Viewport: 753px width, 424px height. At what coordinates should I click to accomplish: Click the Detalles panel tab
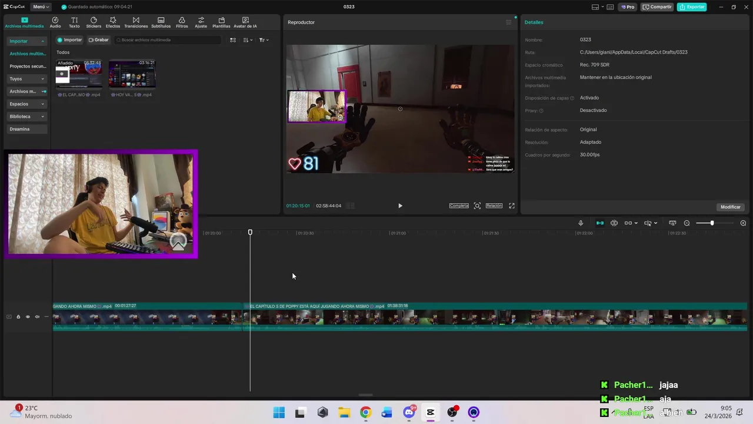pos(534,22)
